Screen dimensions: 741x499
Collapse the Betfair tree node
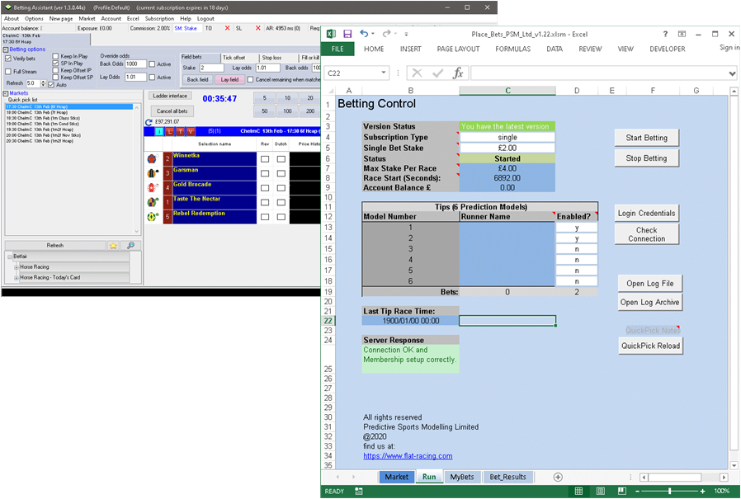click(10, 257)
